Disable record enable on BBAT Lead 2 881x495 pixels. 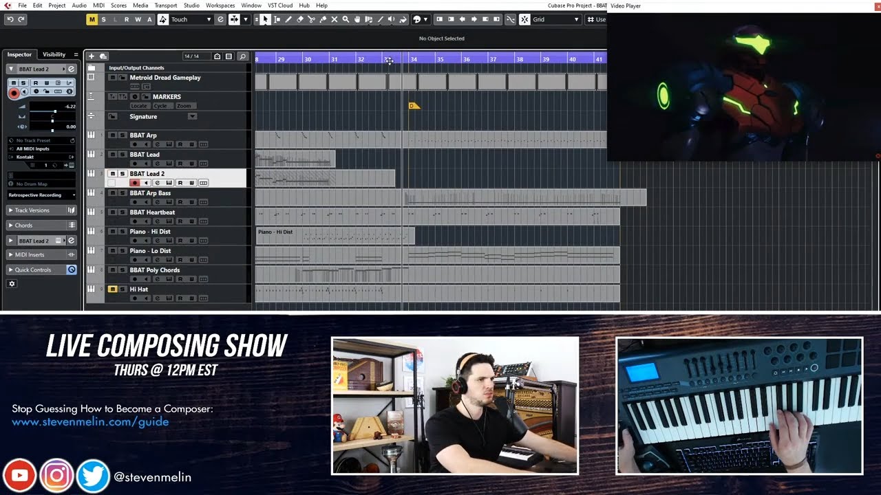pyautogui.click(x=134, y=183)
